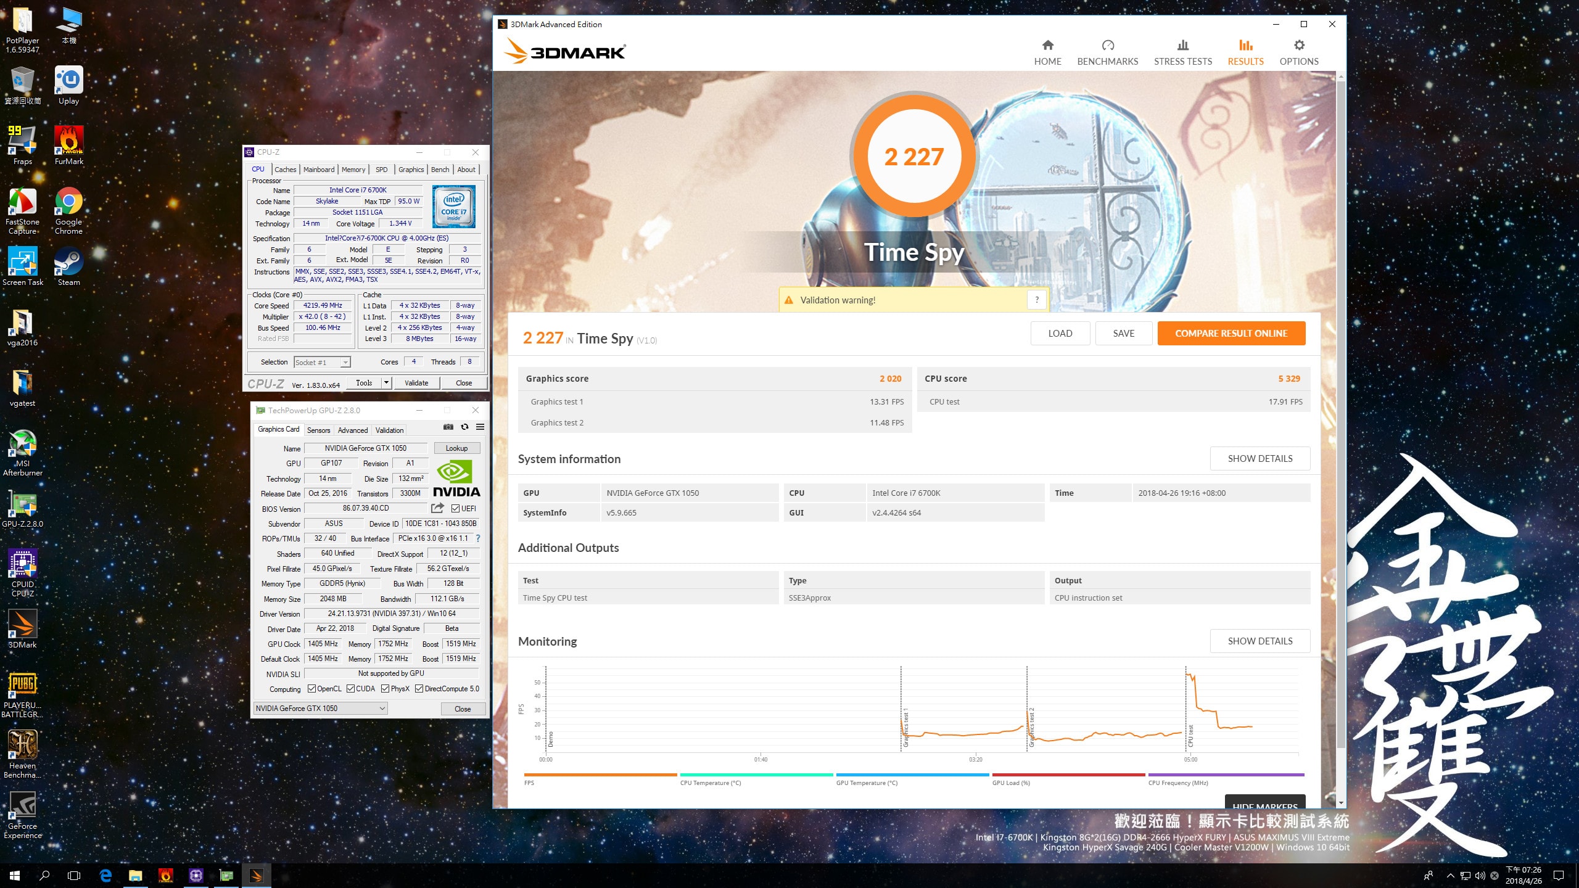
Task: Switch to the Caches tab in CPU-Z
Action: [x=285, y=170]
